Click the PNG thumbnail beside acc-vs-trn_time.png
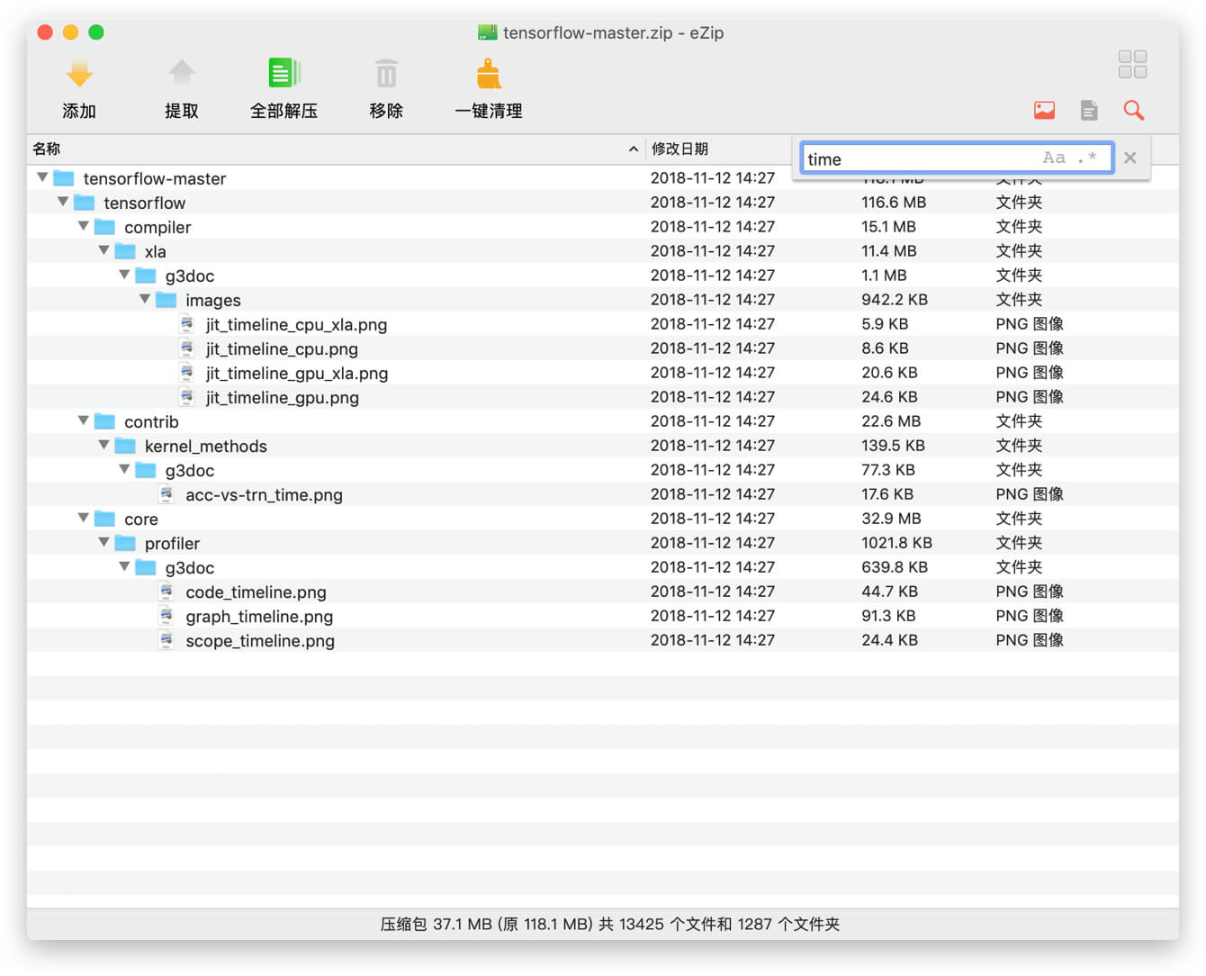 tap(166, 493)
